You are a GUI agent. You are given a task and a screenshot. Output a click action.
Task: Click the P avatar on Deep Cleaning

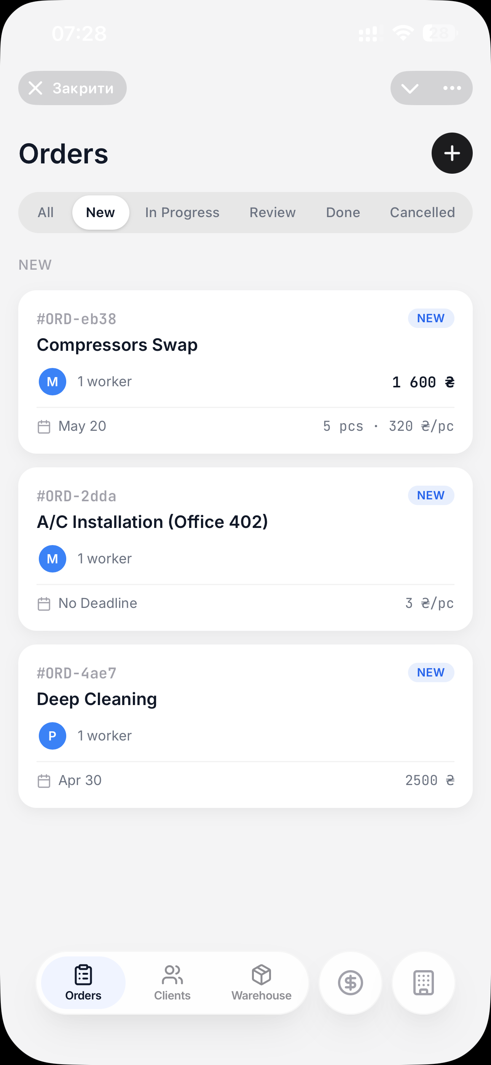click(53, 736)
